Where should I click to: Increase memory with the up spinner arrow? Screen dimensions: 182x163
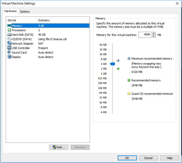pyautogui.click(x=154, y=34)
